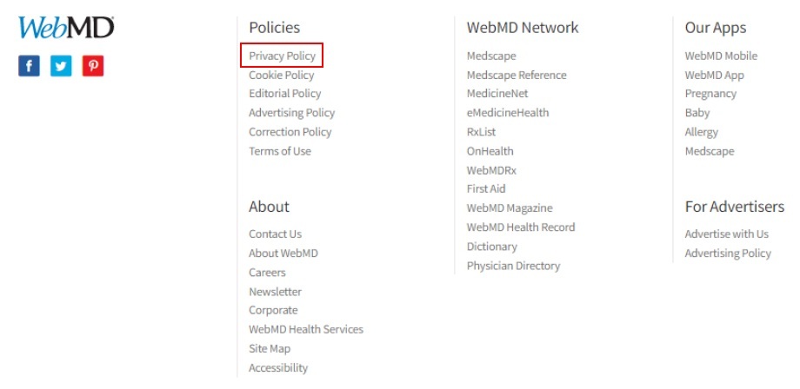800x389 pixels.
Task: Open the Newsletter link under About
Action: pos(275,292)
